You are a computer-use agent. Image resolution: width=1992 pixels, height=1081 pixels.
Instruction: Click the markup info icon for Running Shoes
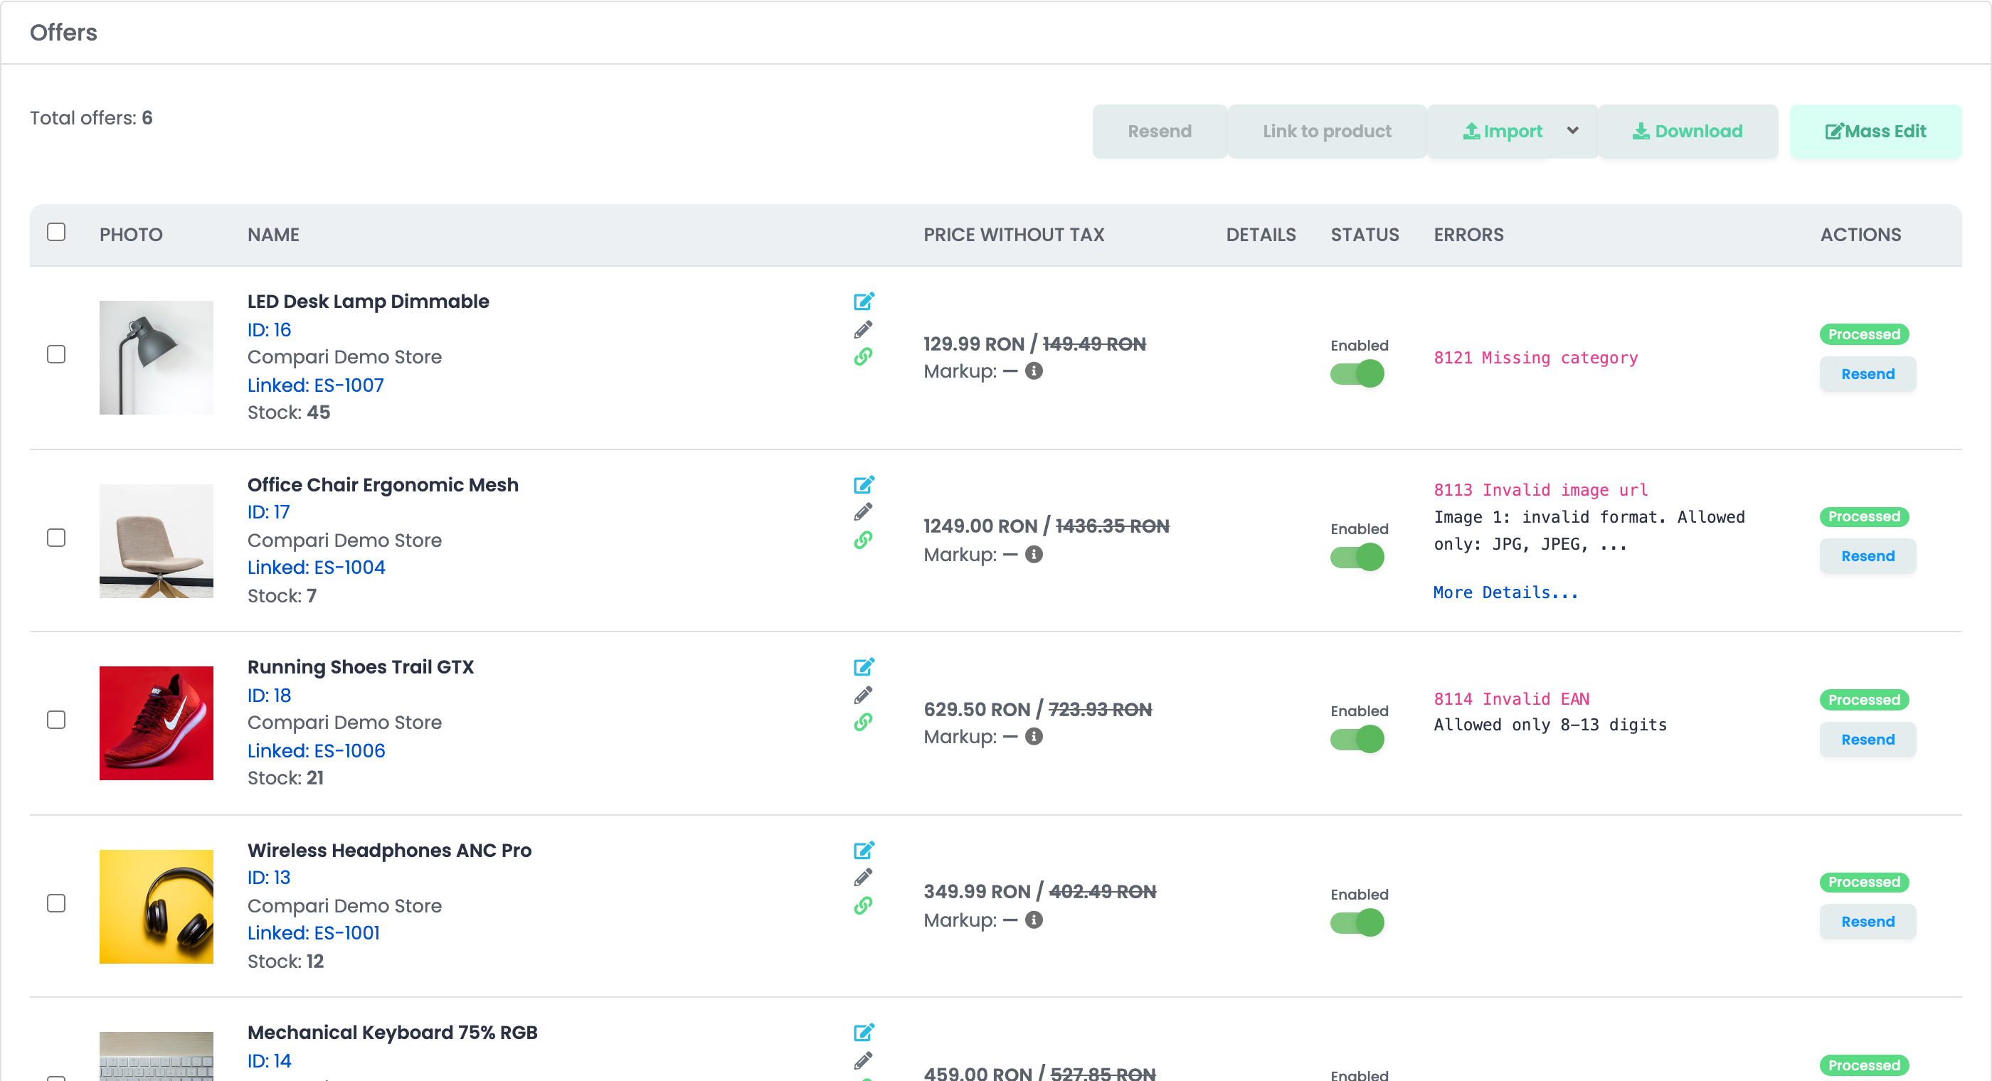pos(1034,737)
